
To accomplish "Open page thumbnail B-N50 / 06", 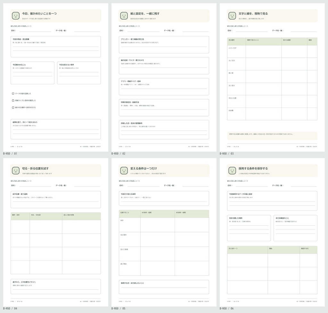I will coord(272,232).
